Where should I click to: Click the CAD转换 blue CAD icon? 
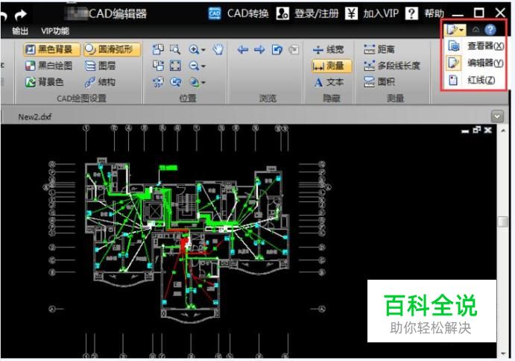click(215, 13)
